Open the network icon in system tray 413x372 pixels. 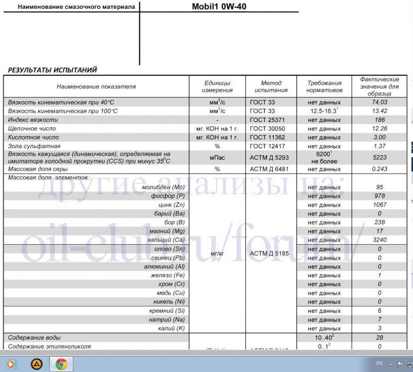tap(409, 364)
